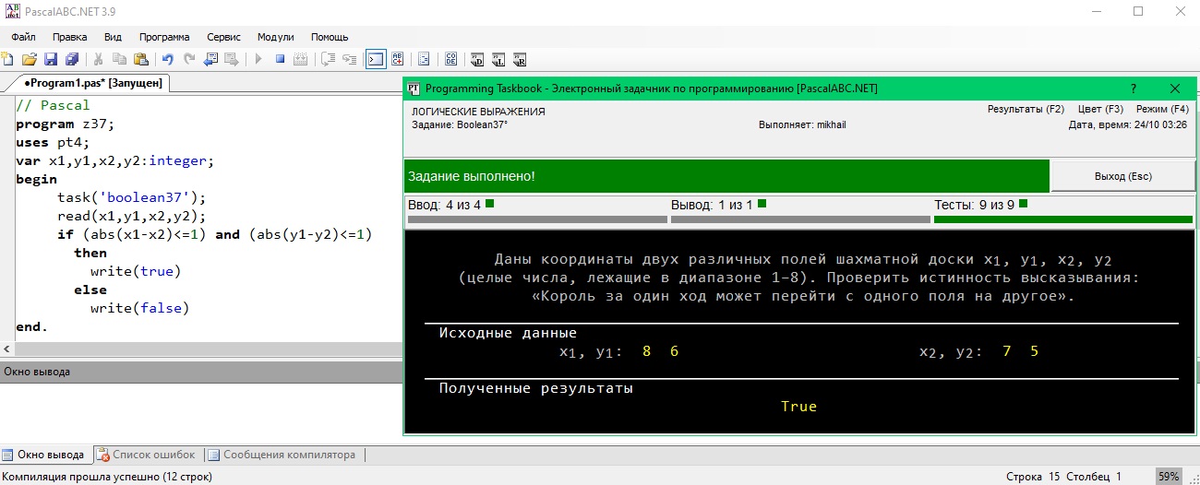Click Цвет (F3) to change color scheme

[x=1100, y=109]
